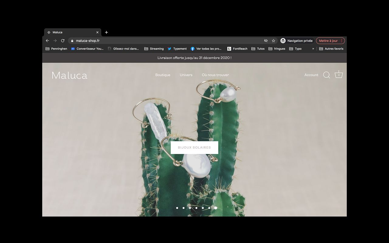Click the browser forward arrow

point(55,41)
